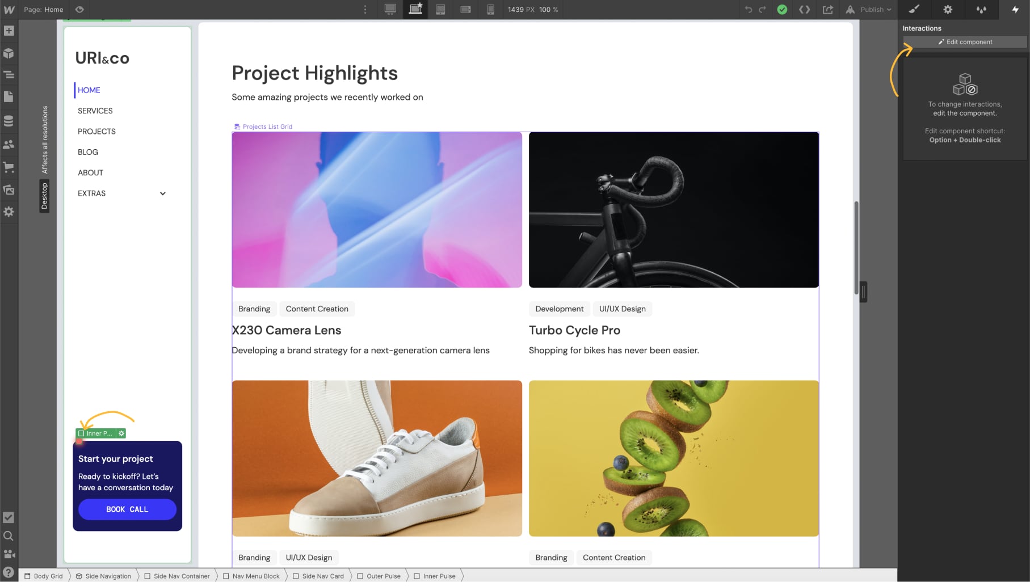
Task: Open the Ecommerce cart panel
Action: coord(9,167)
